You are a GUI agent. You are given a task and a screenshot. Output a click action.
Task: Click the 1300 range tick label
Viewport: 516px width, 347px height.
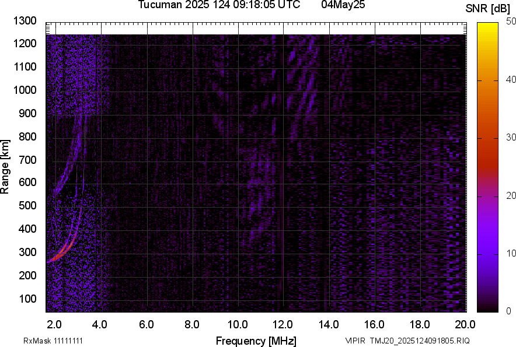25,21
